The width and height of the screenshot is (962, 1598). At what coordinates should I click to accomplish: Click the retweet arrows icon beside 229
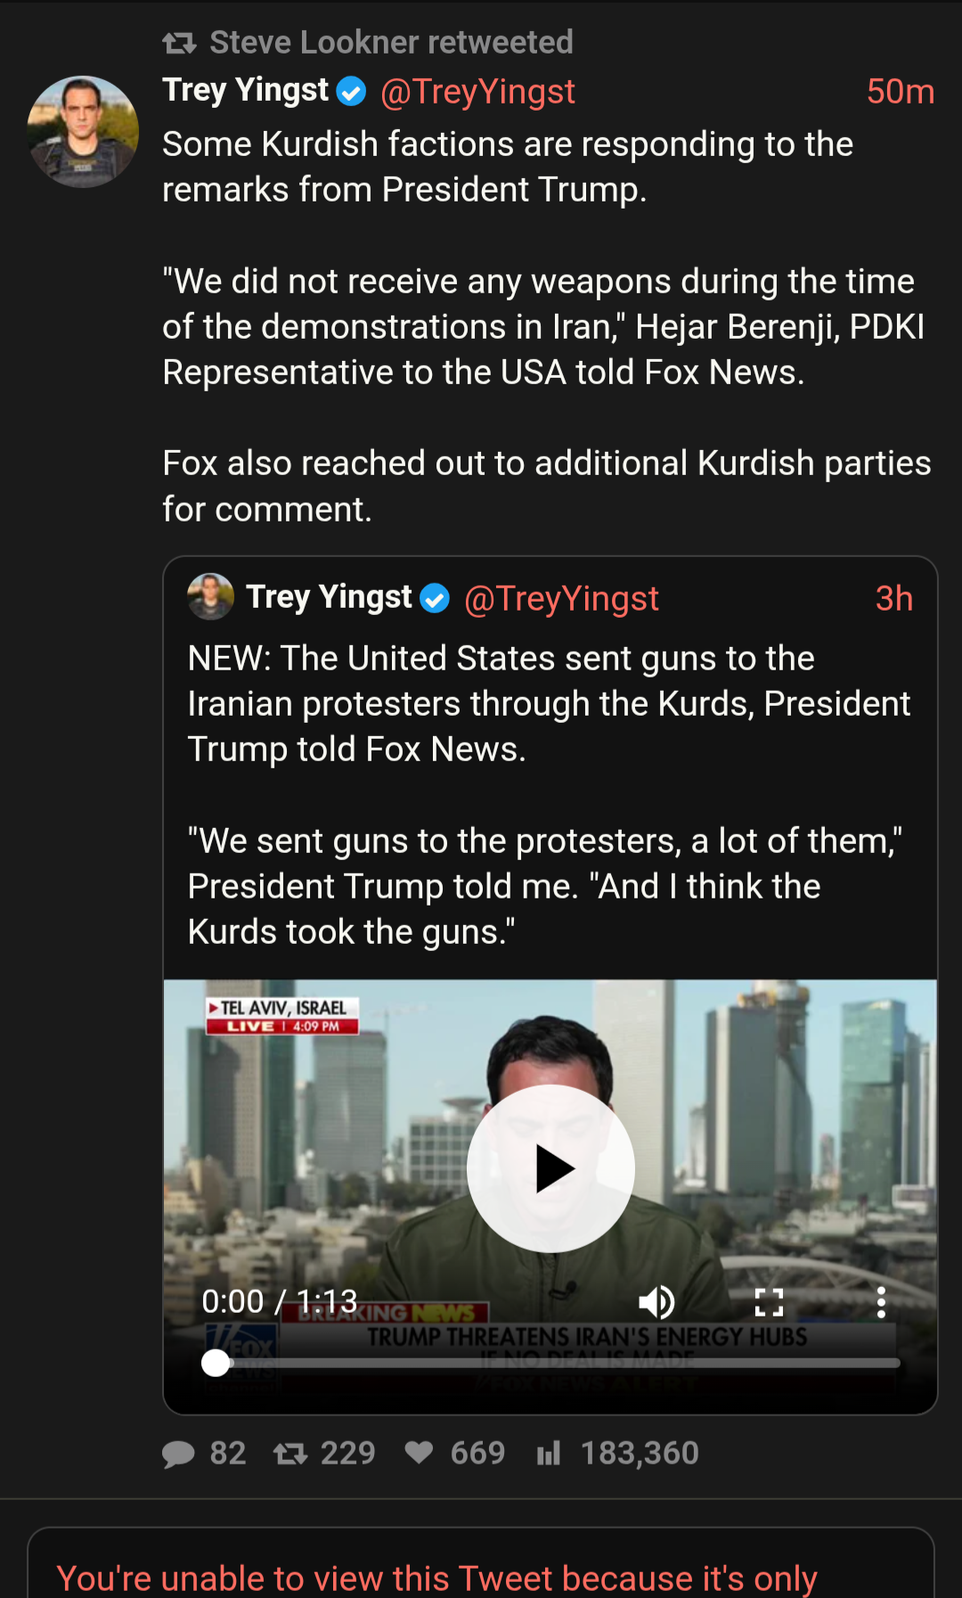coord(290,1454)
